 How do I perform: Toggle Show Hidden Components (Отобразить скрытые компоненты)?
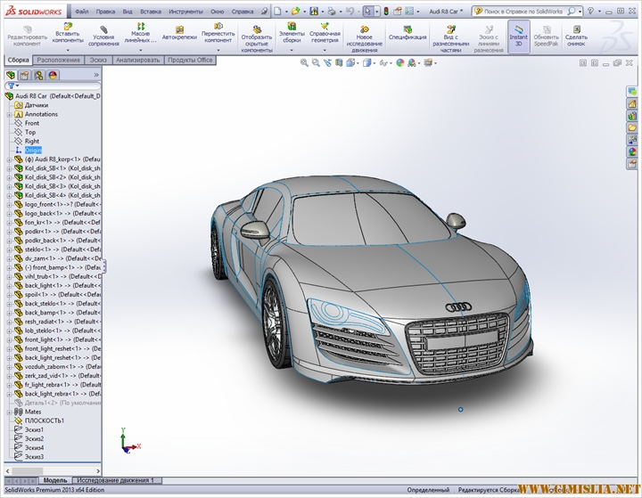[x=256, y=32]
